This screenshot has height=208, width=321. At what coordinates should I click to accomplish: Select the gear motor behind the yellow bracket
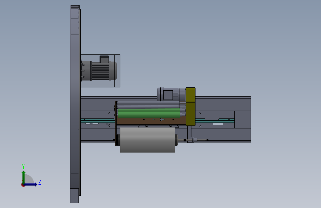pyautogui.click(x=171, y=94)
